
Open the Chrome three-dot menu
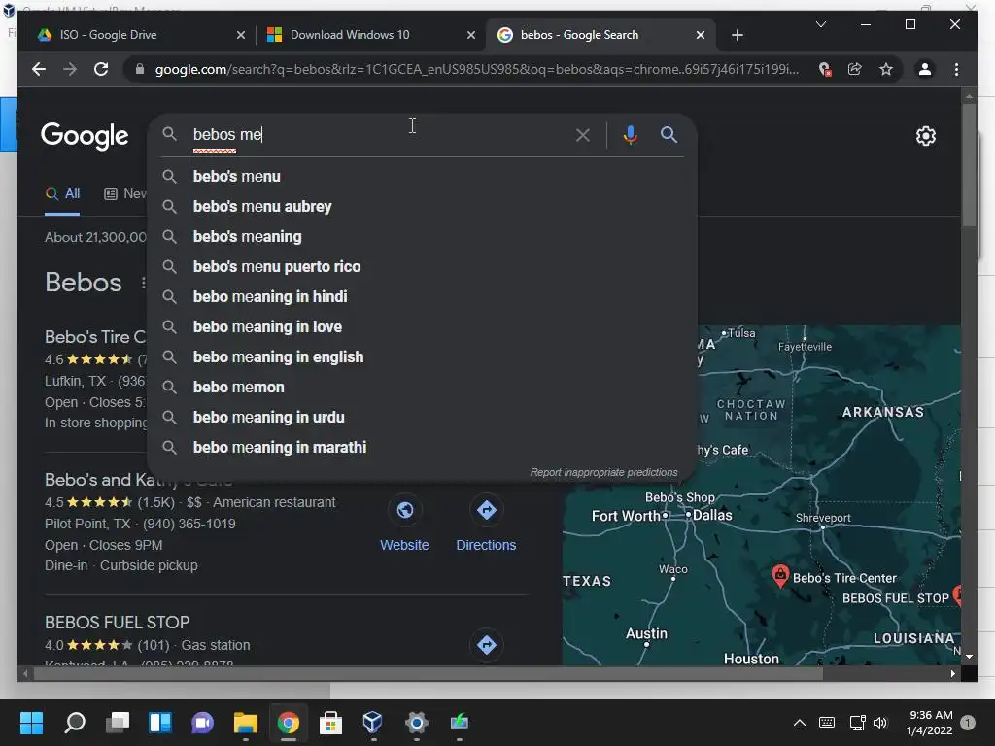tap(956, 69)
